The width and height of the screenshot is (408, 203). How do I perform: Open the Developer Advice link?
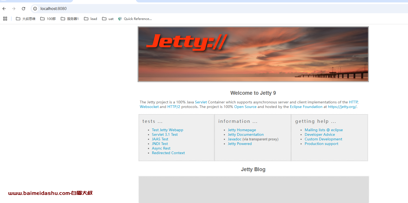point(320,134)
